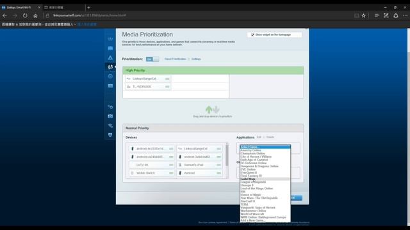410x230 pixels.
Task: Choose Champions Online in the dropdown
Action: point(265,153)
